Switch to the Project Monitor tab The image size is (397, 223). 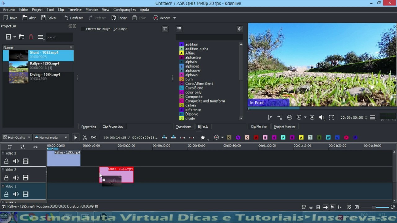pos(284,127)
